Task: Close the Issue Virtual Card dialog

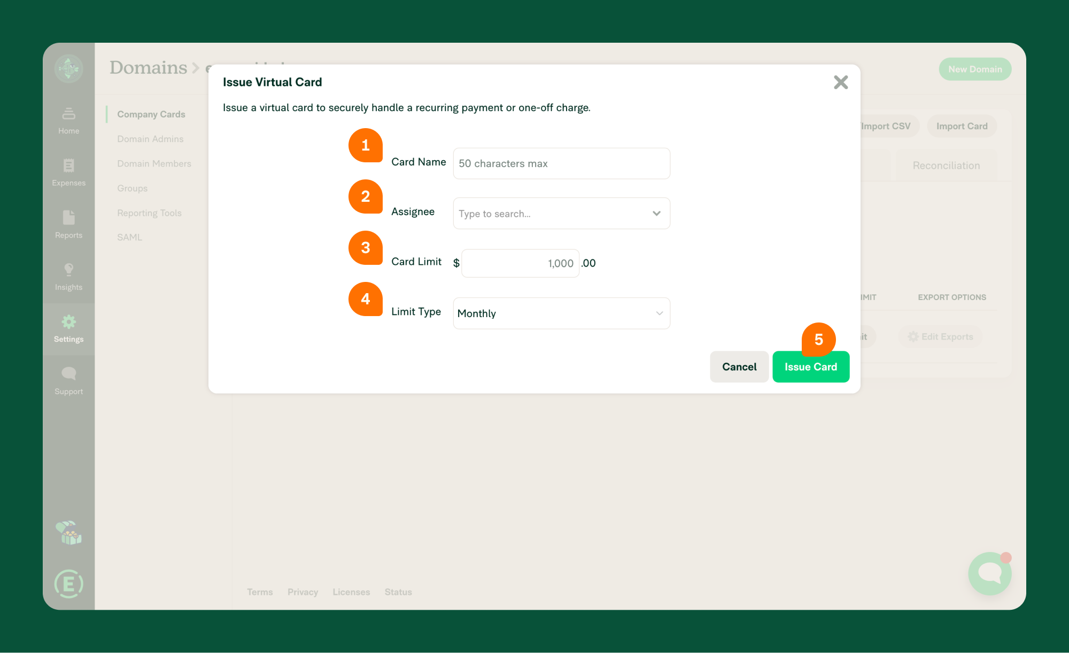Action: click(x=841, y=82)
